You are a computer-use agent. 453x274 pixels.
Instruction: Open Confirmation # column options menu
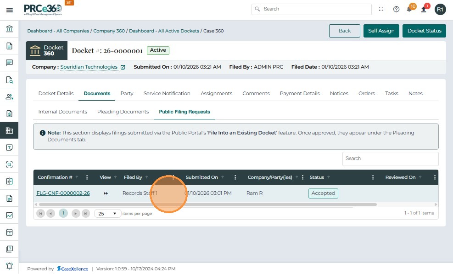[87, 177]
